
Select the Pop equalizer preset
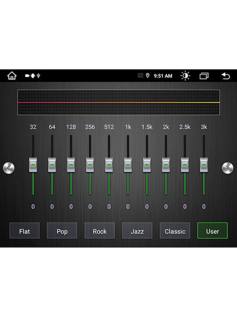click(62, 231)
